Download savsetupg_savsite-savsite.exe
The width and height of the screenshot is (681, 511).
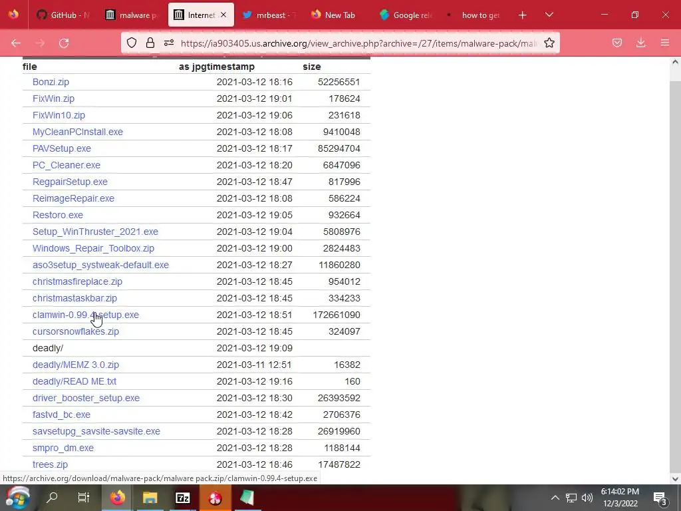click(96, 431)
